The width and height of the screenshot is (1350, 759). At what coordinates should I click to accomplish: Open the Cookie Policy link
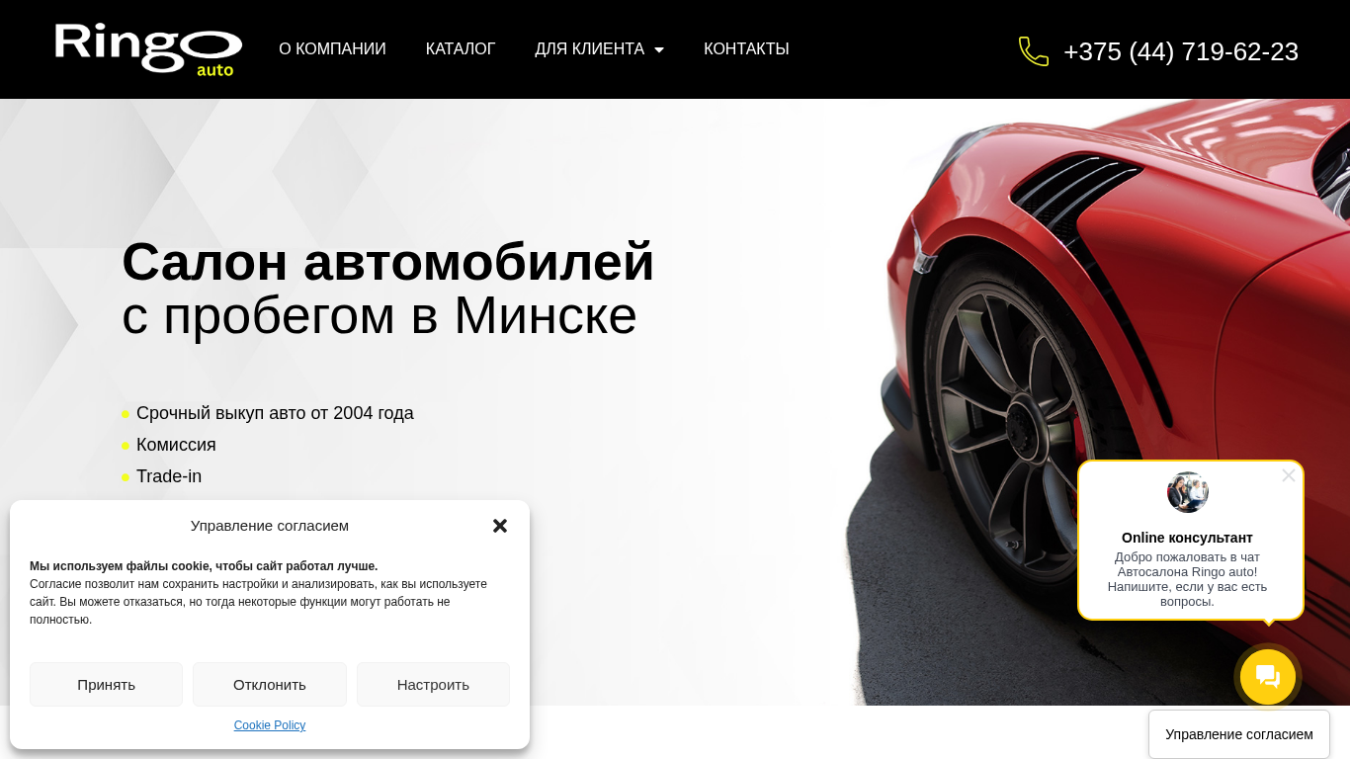270,725
